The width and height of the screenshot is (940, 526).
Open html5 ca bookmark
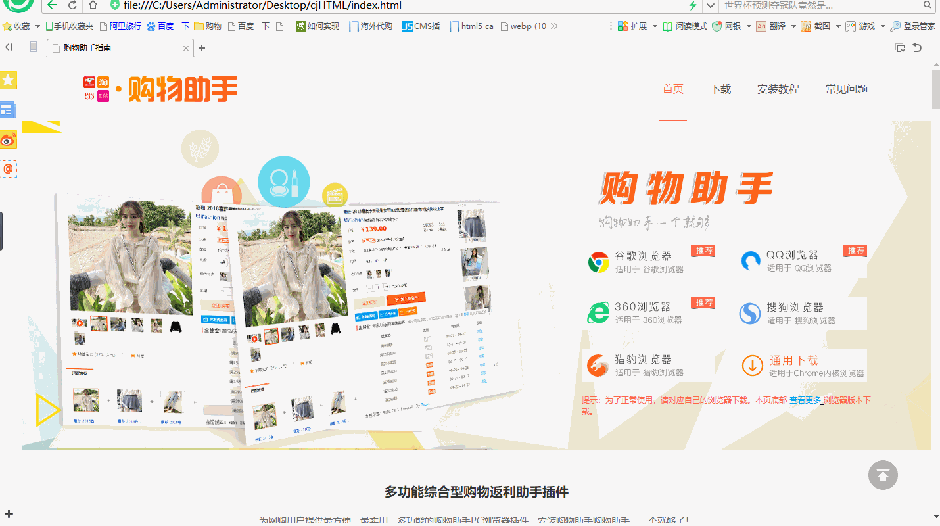(472, 26)
